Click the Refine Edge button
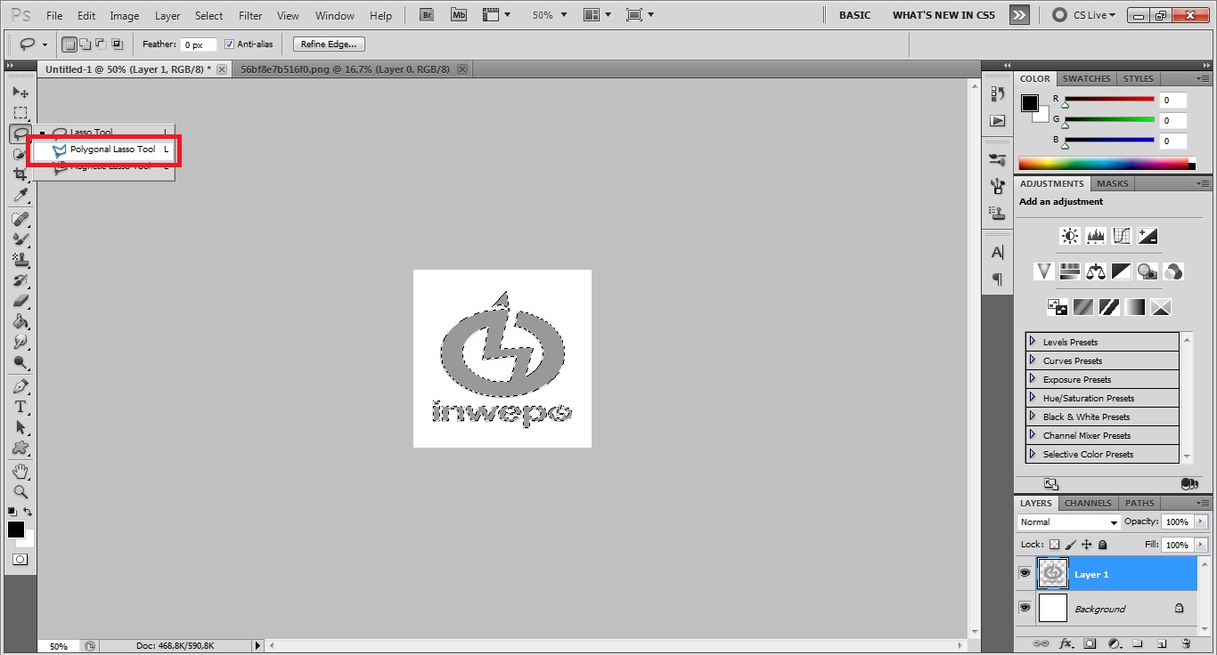 [x=328, y=44]
